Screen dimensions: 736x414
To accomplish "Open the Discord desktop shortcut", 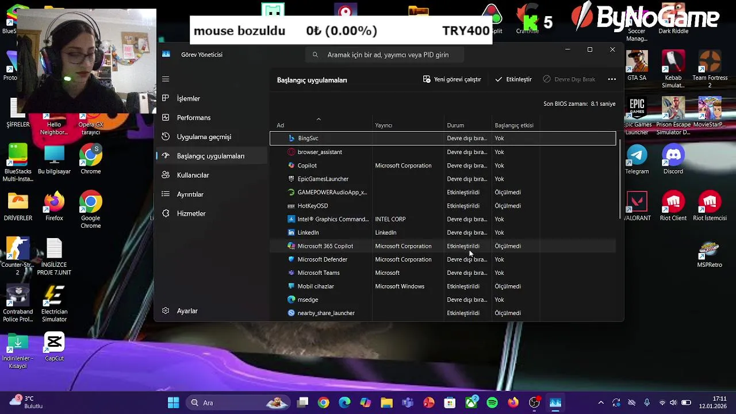I will coord(673,159).
